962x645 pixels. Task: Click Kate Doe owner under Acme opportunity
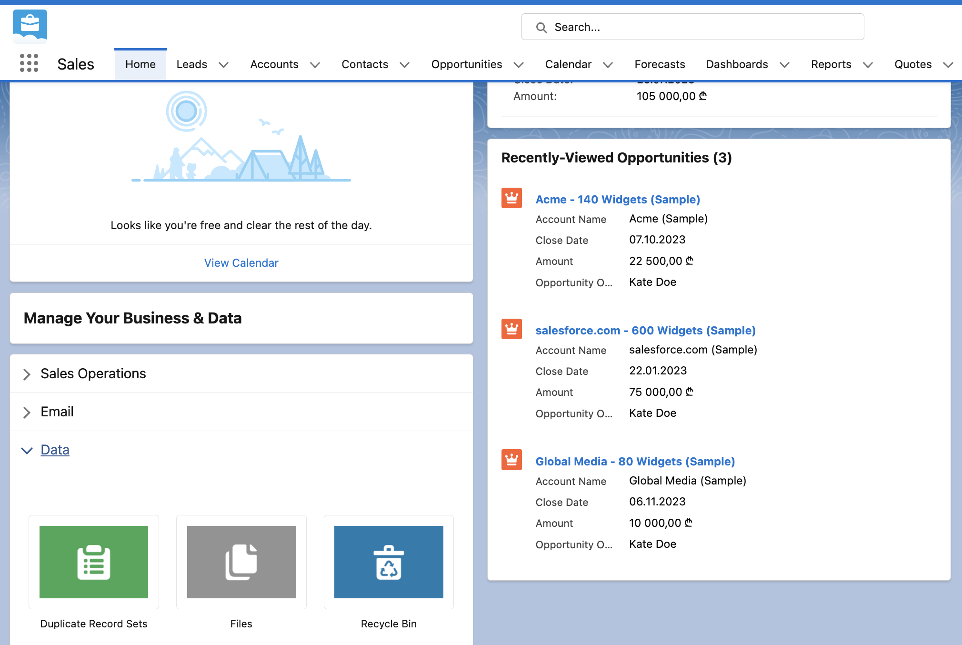coord(653,282)
